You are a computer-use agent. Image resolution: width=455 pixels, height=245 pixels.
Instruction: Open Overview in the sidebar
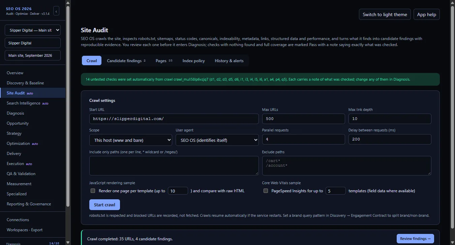(33, 73)
